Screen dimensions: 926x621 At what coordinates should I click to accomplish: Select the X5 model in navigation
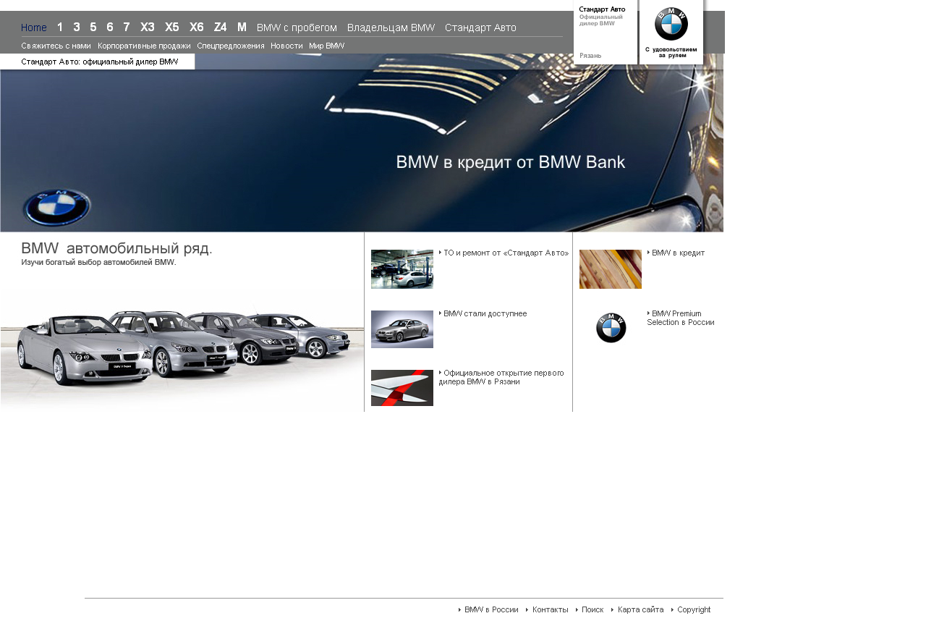171,28
